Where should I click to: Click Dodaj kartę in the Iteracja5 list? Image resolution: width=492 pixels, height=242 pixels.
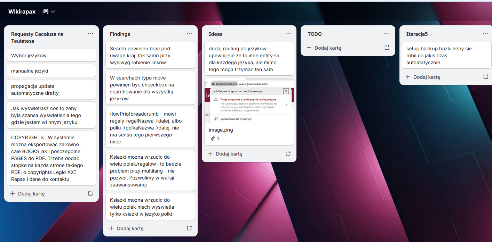point(423,77)
